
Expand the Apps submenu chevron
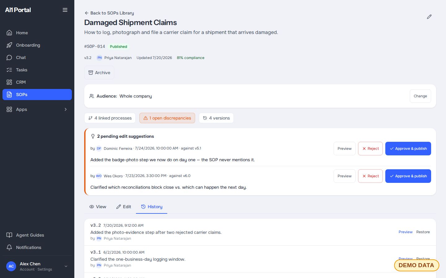coord(66,109)
